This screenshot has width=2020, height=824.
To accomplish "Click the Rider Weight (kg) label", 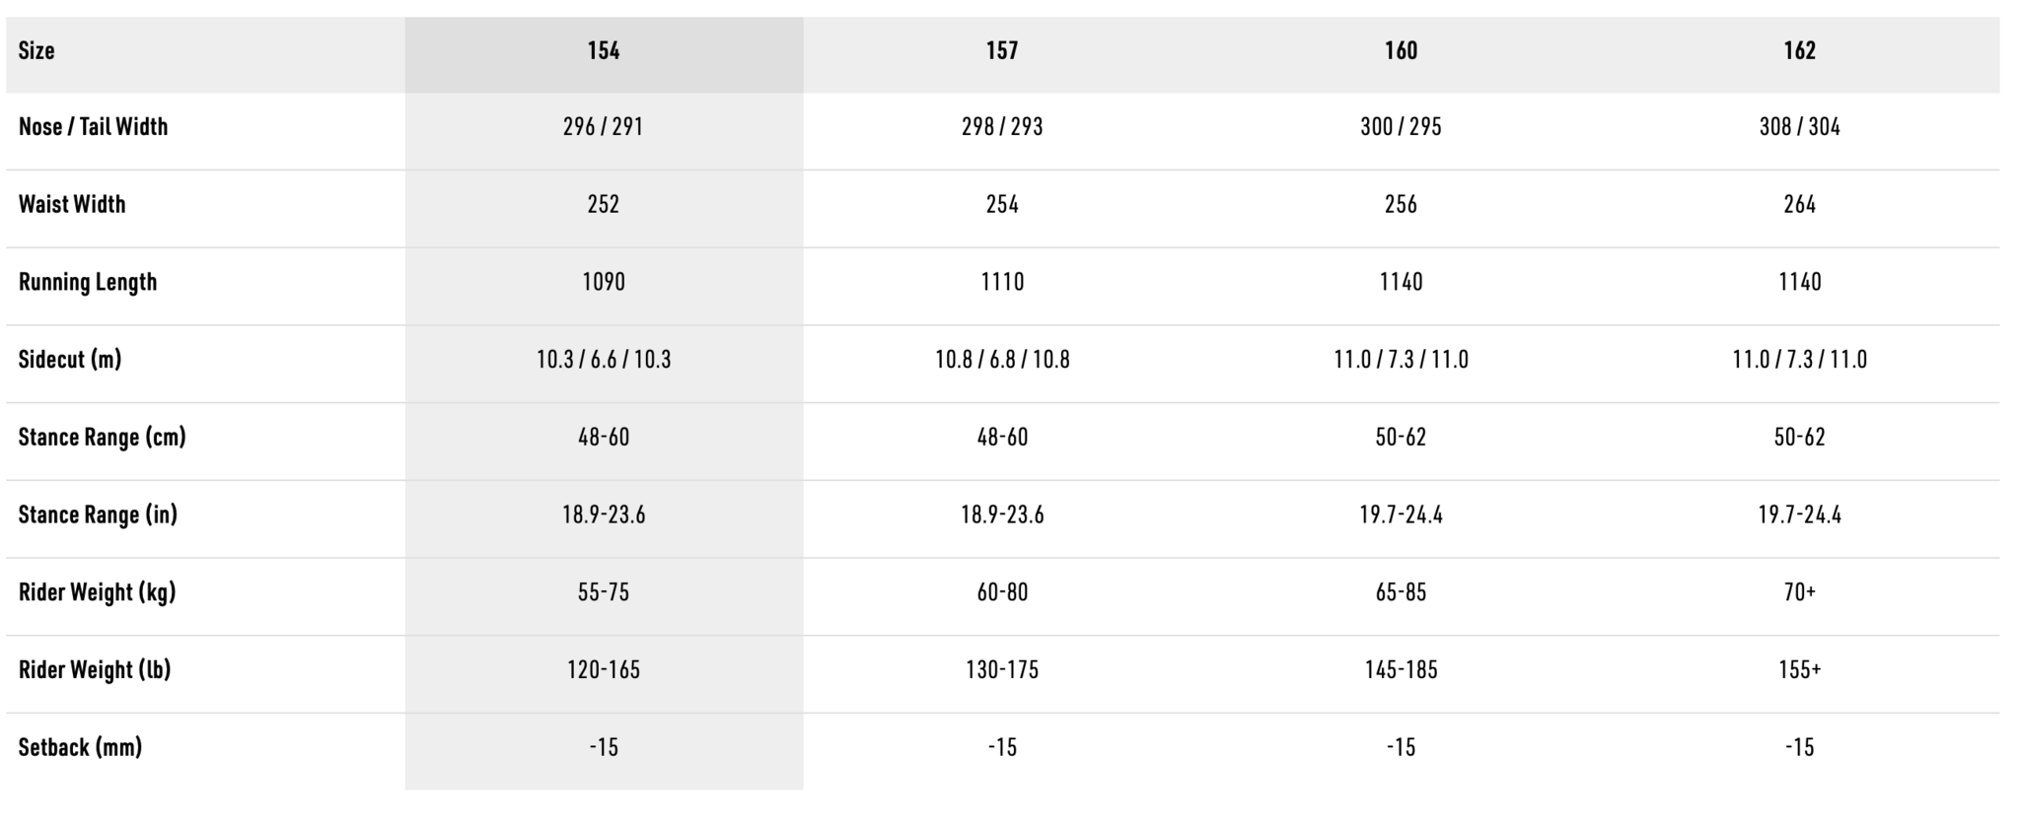I will (97, 592).
